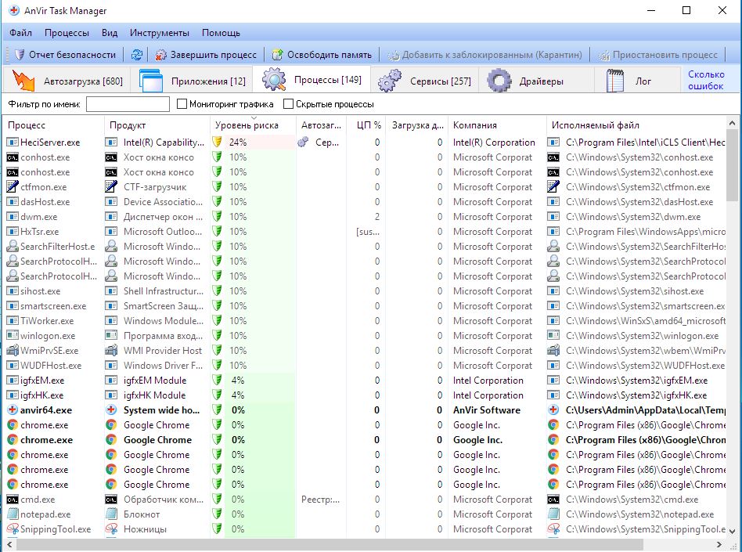This screenshot has width=742, height=552.
Task: Sort by the ЦП % column header
Action: (x=366, y=125)
